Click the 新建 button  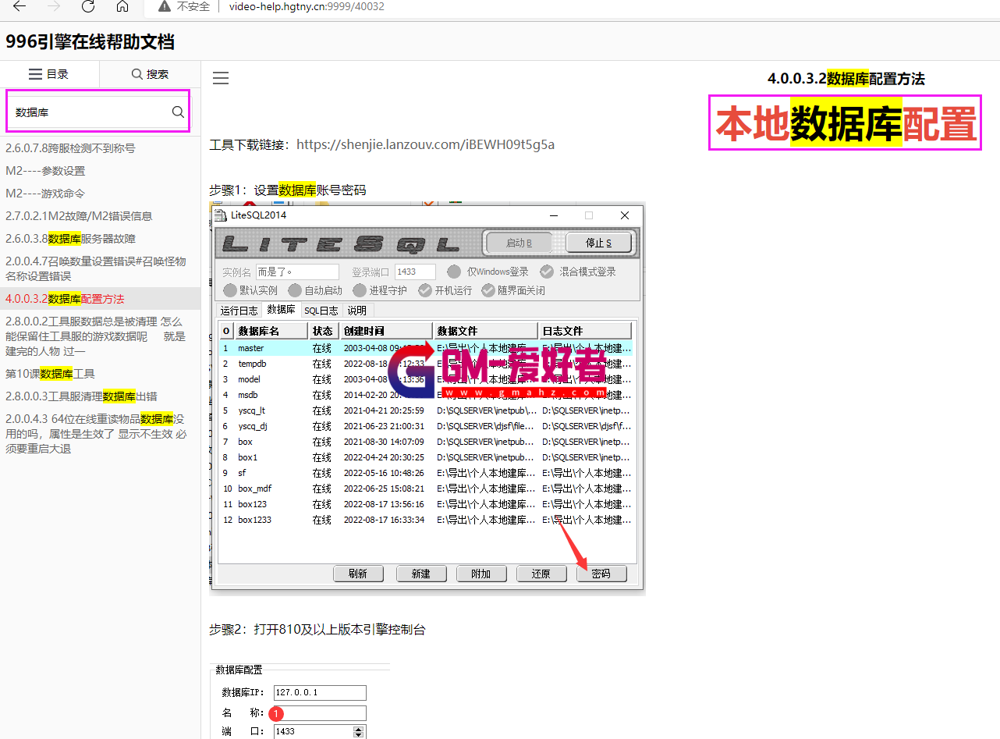tap(421, 574)
